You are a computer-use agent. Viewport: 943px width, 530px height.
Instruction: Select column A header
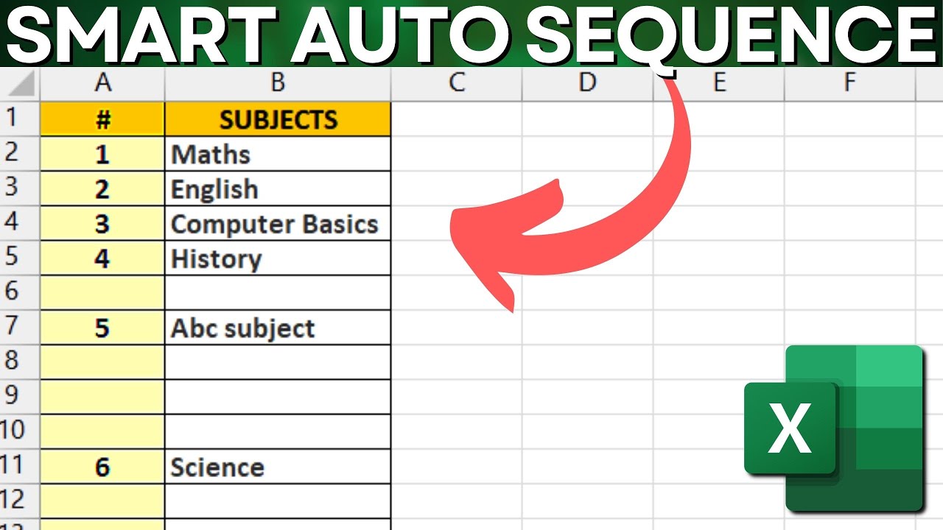pyautogui.click(x=102, y=83)
